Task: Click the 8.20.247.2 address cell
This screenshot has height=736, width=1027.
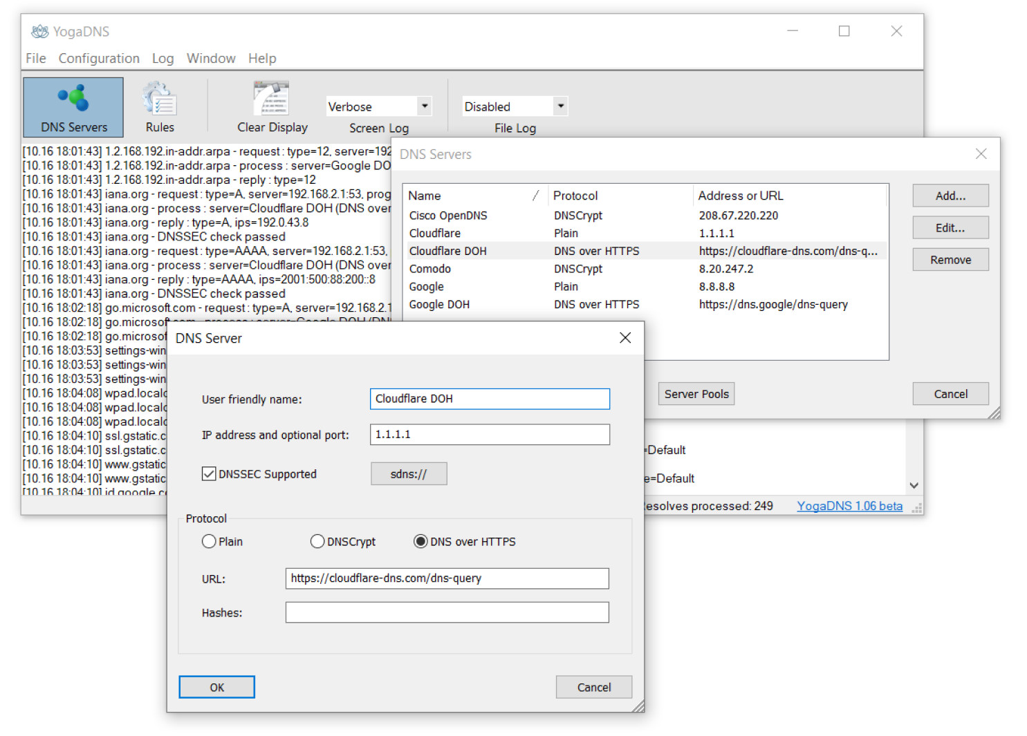Action: 725,269
